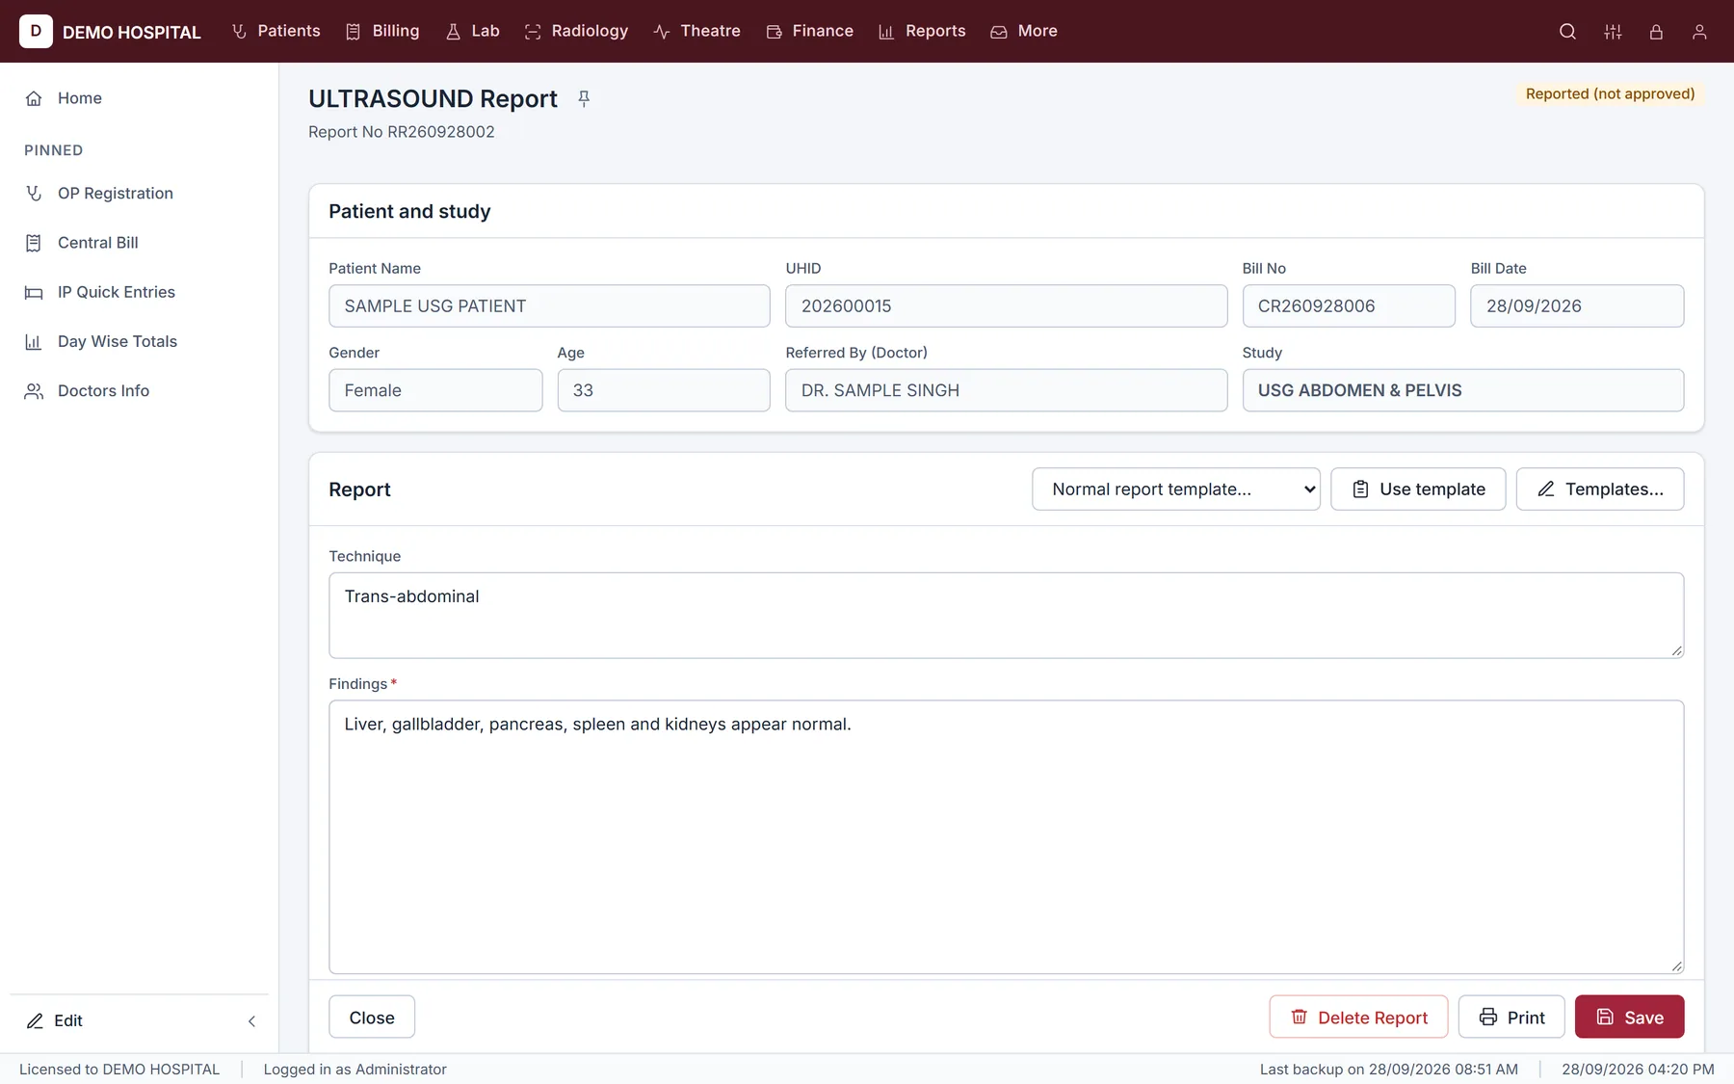This screenshot has width=1734, height=1084.
Task: Click Delete Report button
Action: (1358, 1018)
